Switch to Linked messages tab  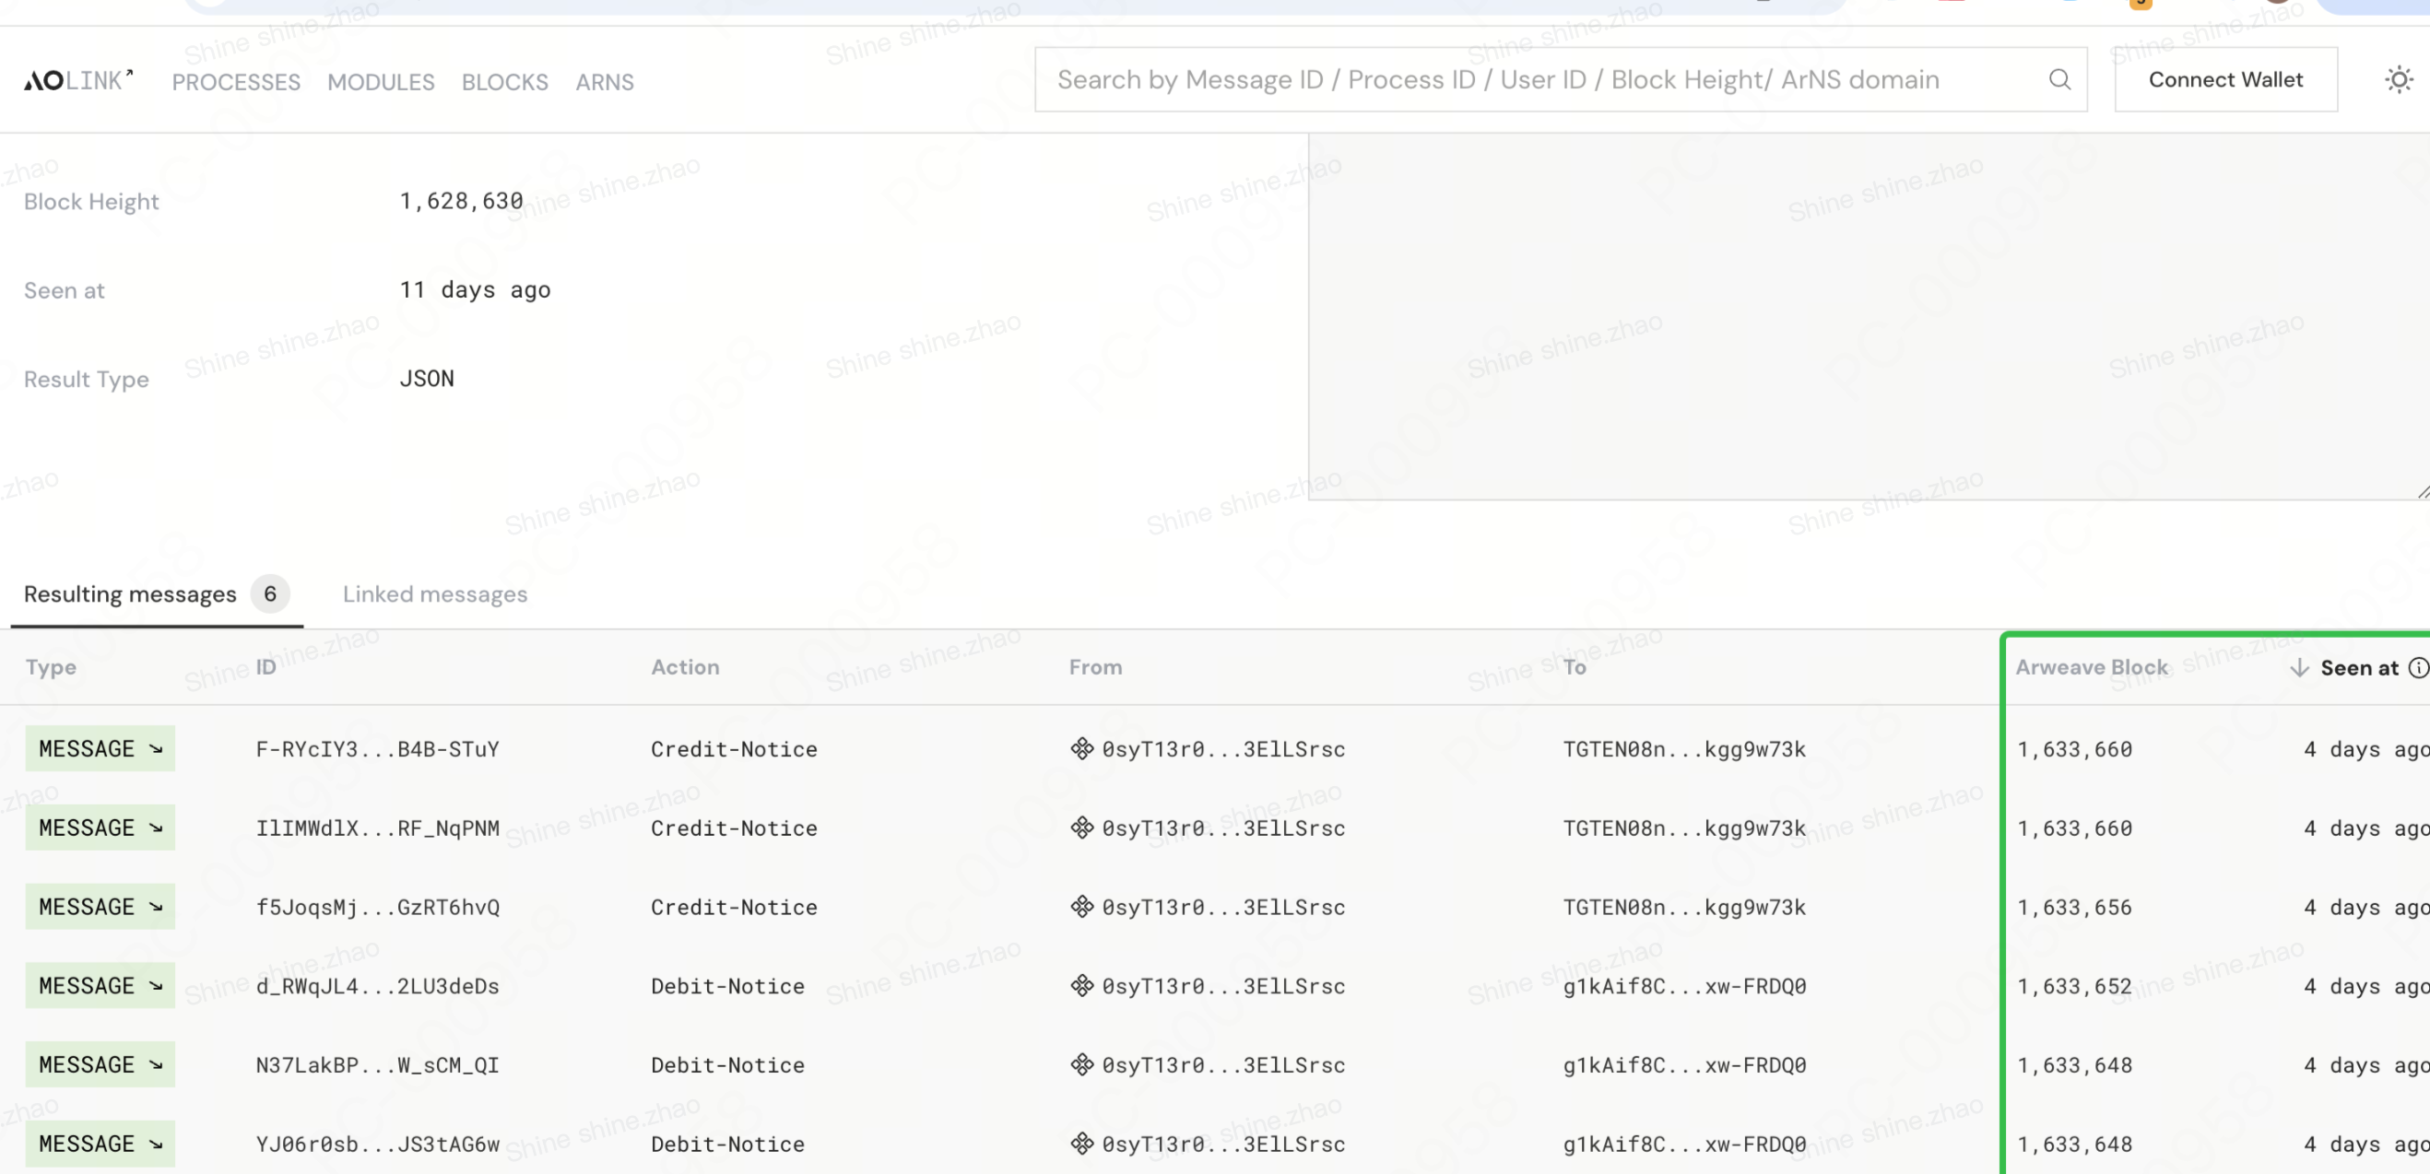(x=435, y=594)
